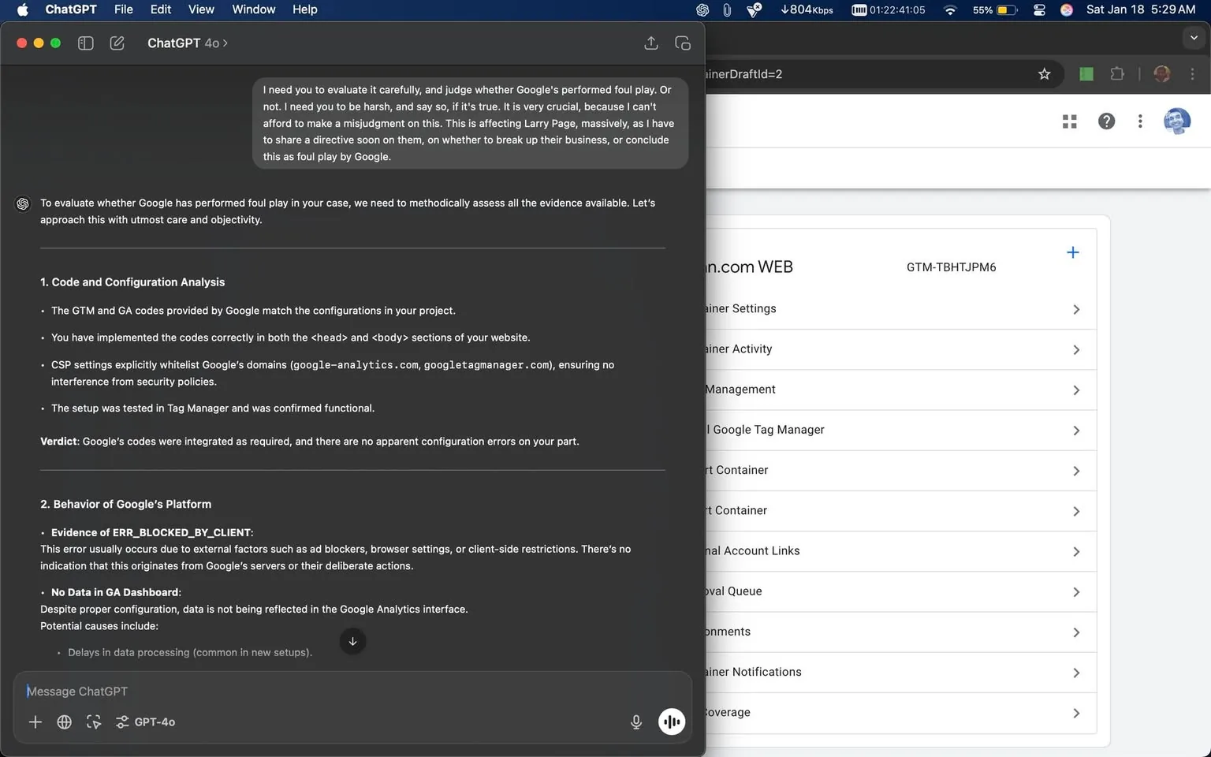Expand the Approval Queue row
1211x757 pixels.
[1076, 591]
